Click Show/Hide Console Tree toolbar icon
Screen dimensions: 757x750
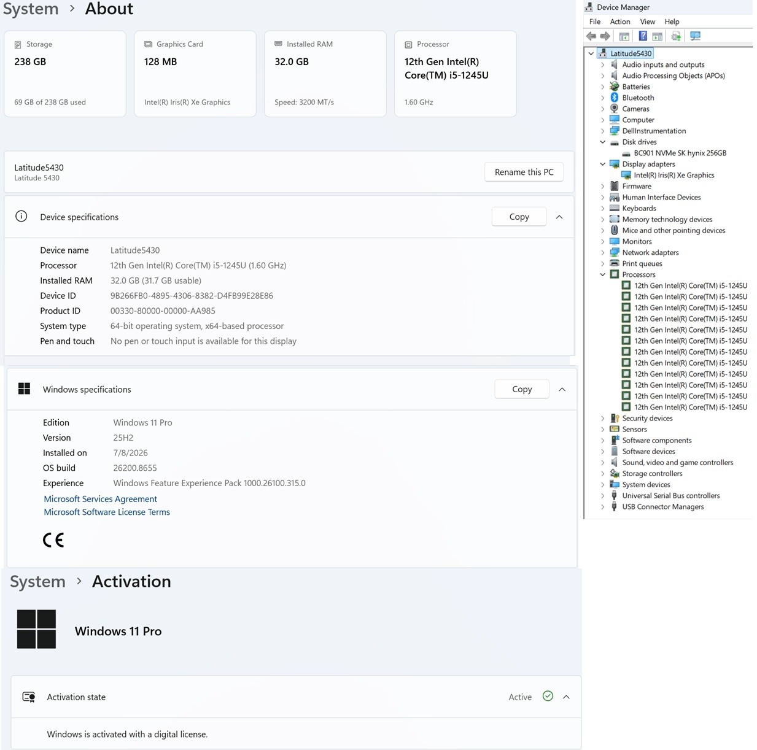coord(624,36)
